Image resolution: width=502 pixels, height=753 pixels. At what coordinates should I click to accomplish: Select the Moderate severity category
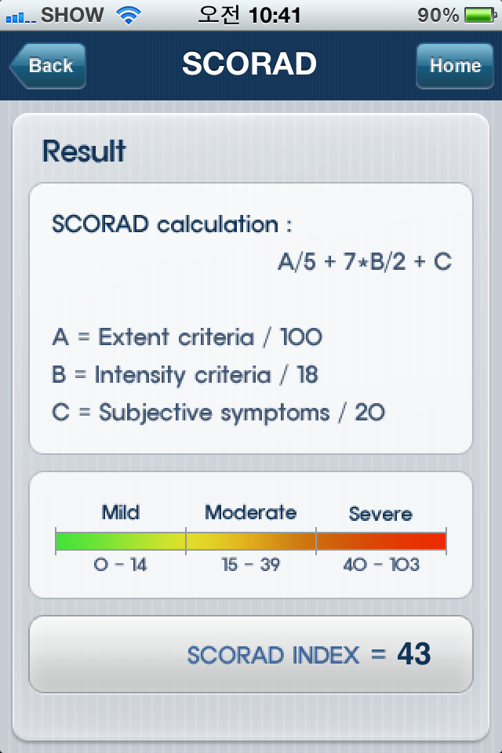click(x=250, y=512)
